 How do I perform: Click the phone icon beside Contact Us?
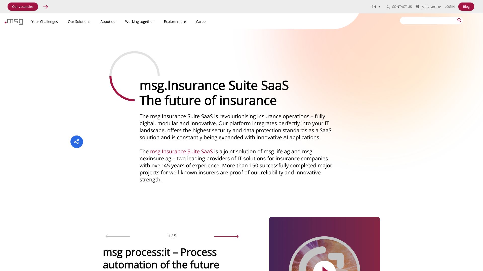pos(388,7)
